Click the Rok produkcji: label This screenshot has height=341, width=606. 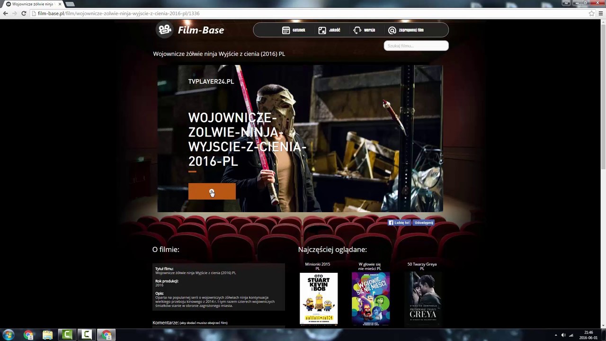[167, 281]
